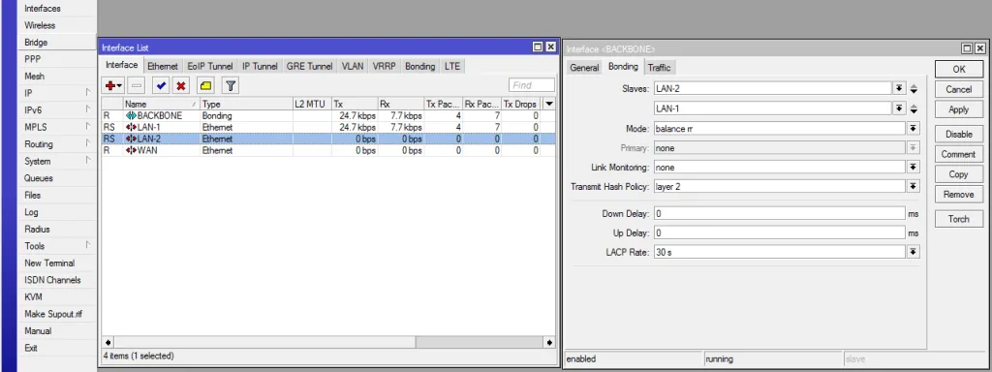Click the funnel Filter button
Viewport: 992px width, 372px height.
pos(231,85)
